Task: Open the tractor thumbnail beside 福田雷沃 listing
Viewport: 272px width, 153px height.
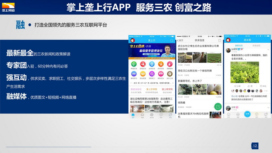Action: [215, 115]
